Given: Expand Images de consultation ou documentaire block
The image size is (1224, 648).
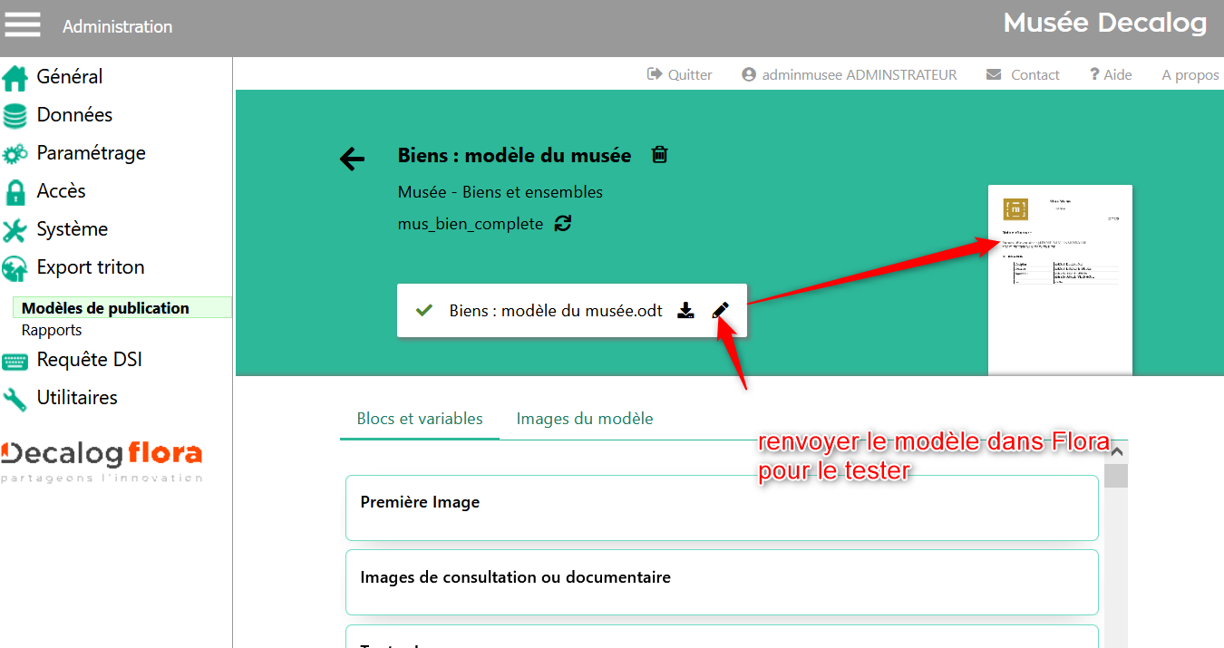Looking at the screenshot, I should pyautogui.click(x=722, y=583).
